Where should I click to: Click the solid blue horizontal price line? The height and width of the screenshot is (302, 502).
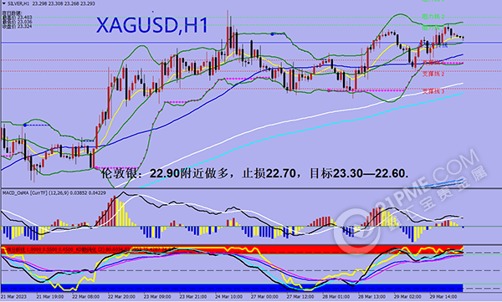pyautogui.click(x=251, y=43)
